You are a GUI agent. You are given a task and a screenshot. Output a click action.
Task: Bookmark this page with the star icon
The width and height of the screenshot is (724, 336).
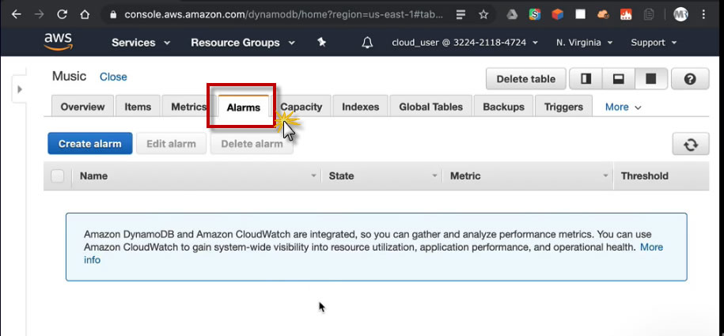coord(483,14)
